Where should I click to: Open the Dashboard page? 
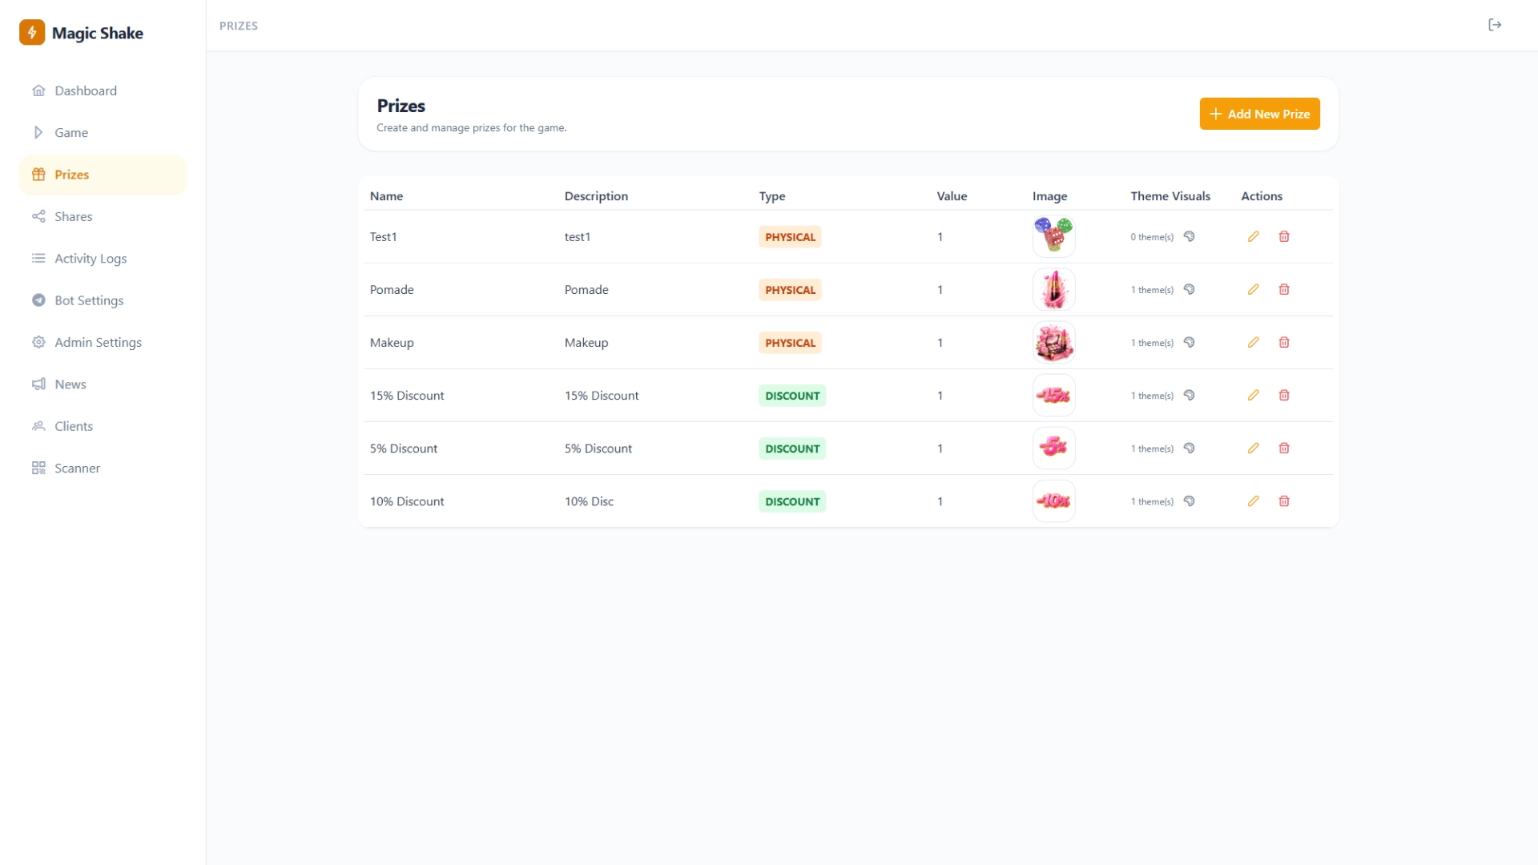point(103,91)
